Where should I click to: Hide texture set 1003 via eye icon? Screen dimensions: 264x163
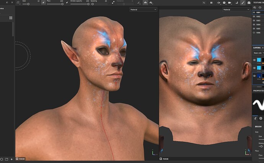(x=254, y=21)
